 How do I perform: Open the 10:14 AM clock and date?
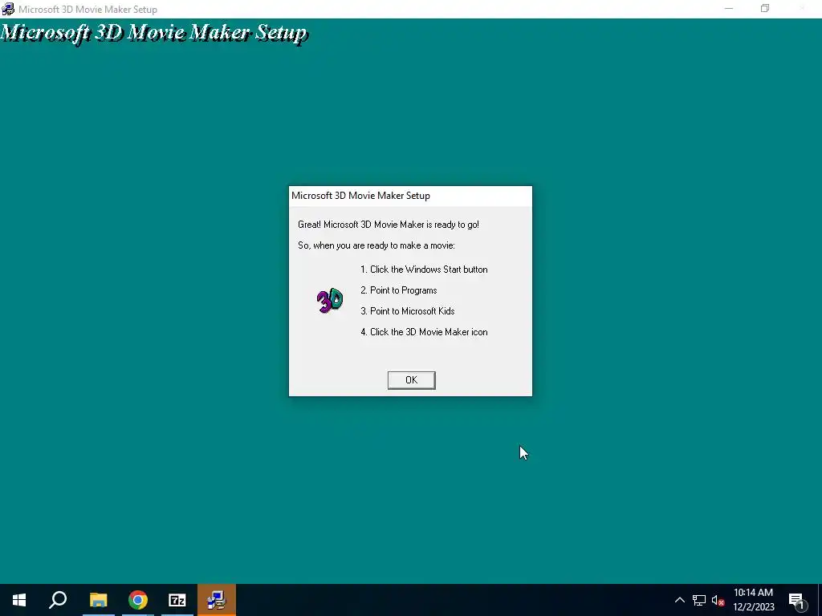753,600
